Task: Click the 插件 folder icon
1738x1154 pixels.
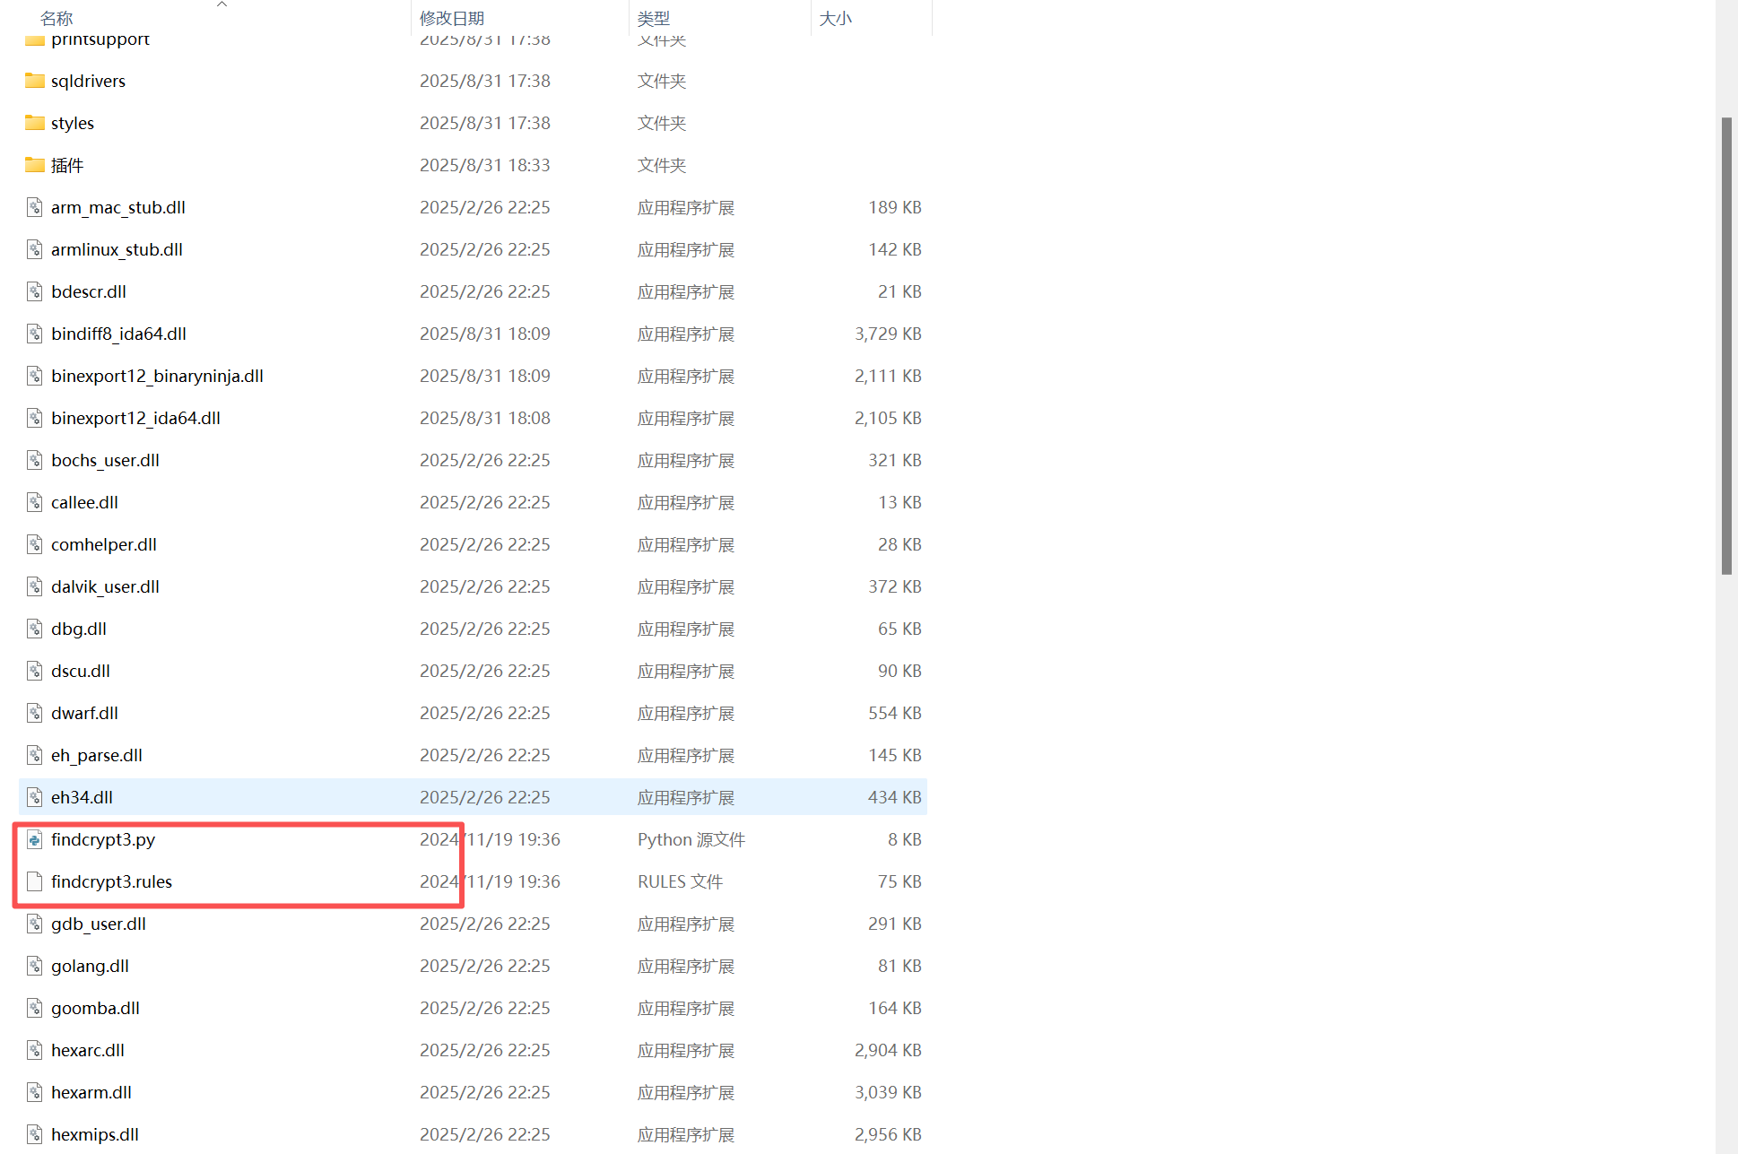Action: [34, 165]
